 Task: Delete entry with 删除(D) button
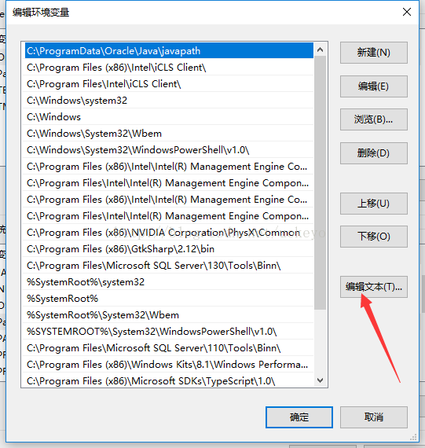tap(374, 153)
